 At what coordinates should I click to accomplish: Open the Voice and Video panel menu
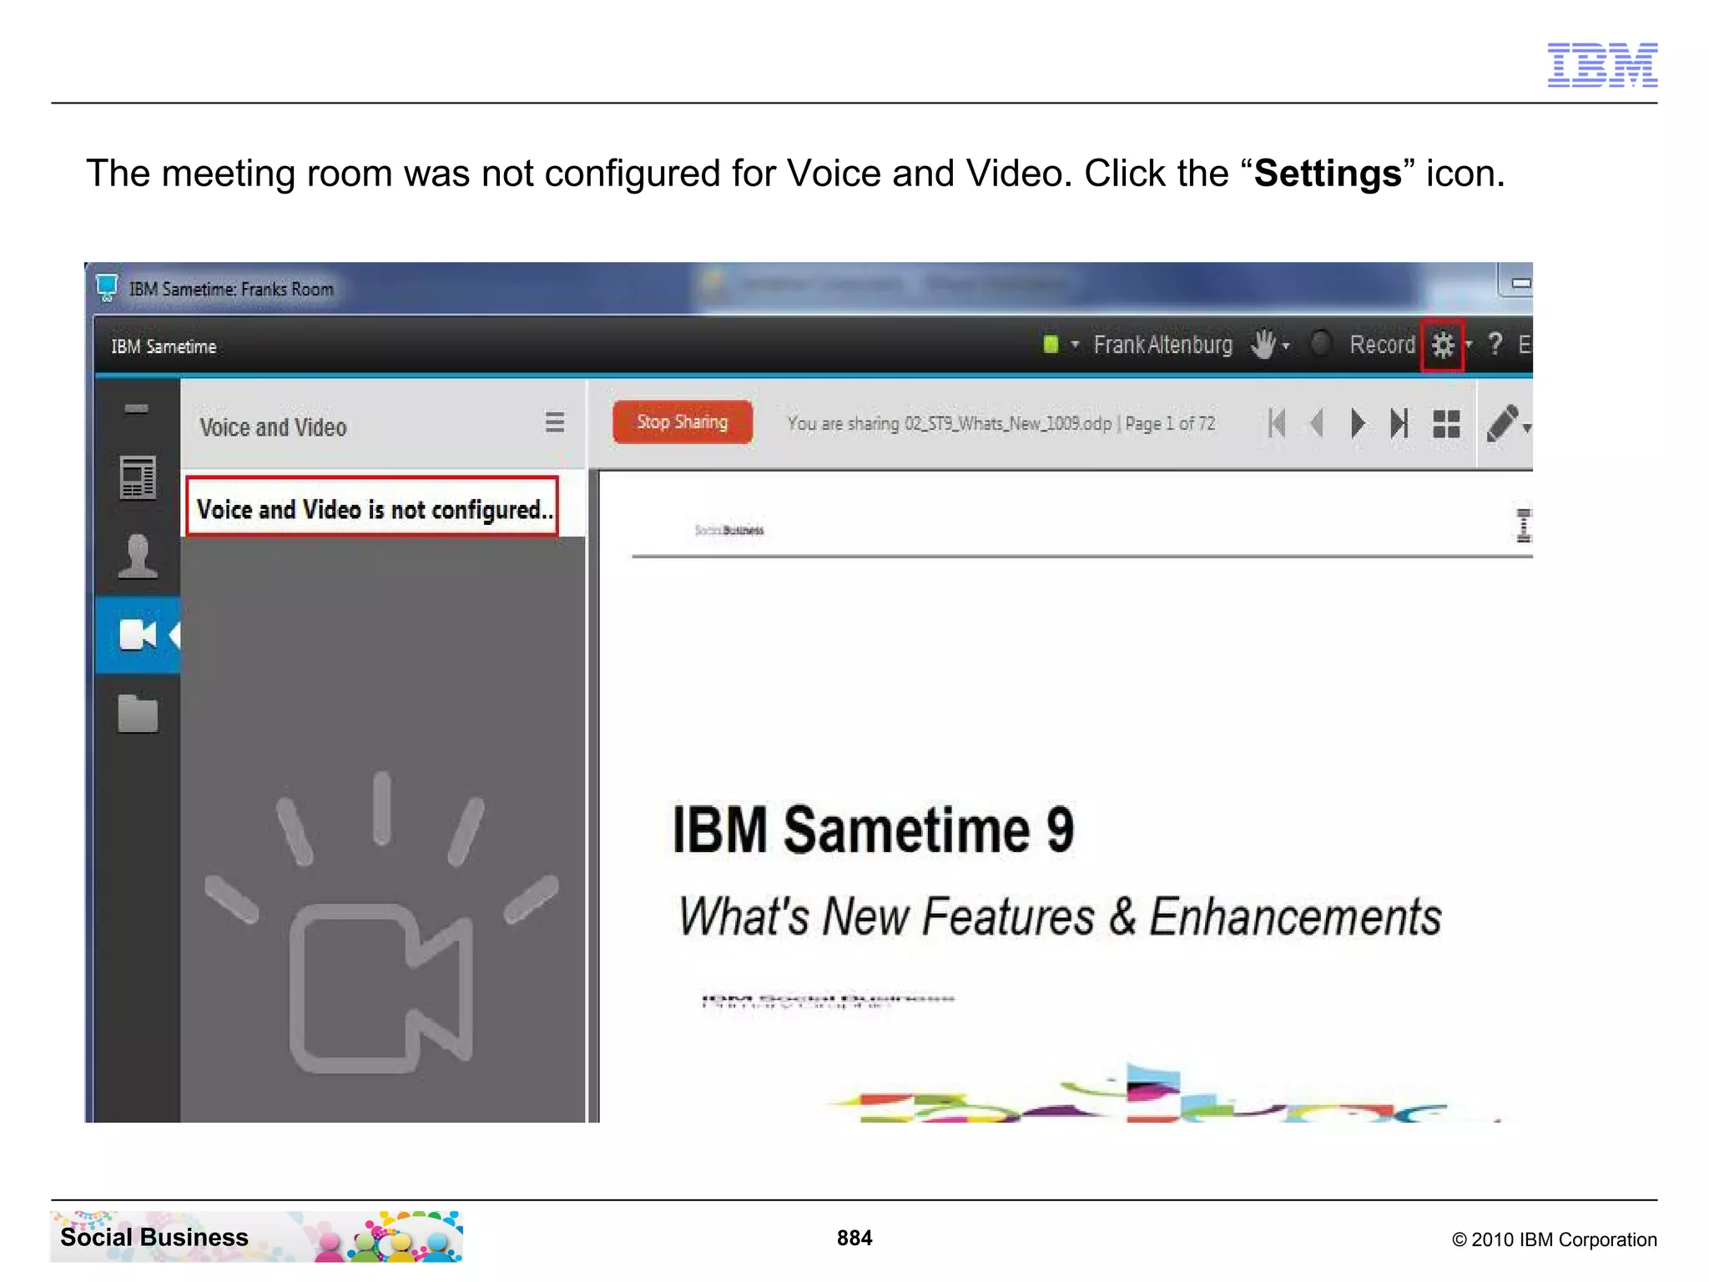tap(555, 422)
